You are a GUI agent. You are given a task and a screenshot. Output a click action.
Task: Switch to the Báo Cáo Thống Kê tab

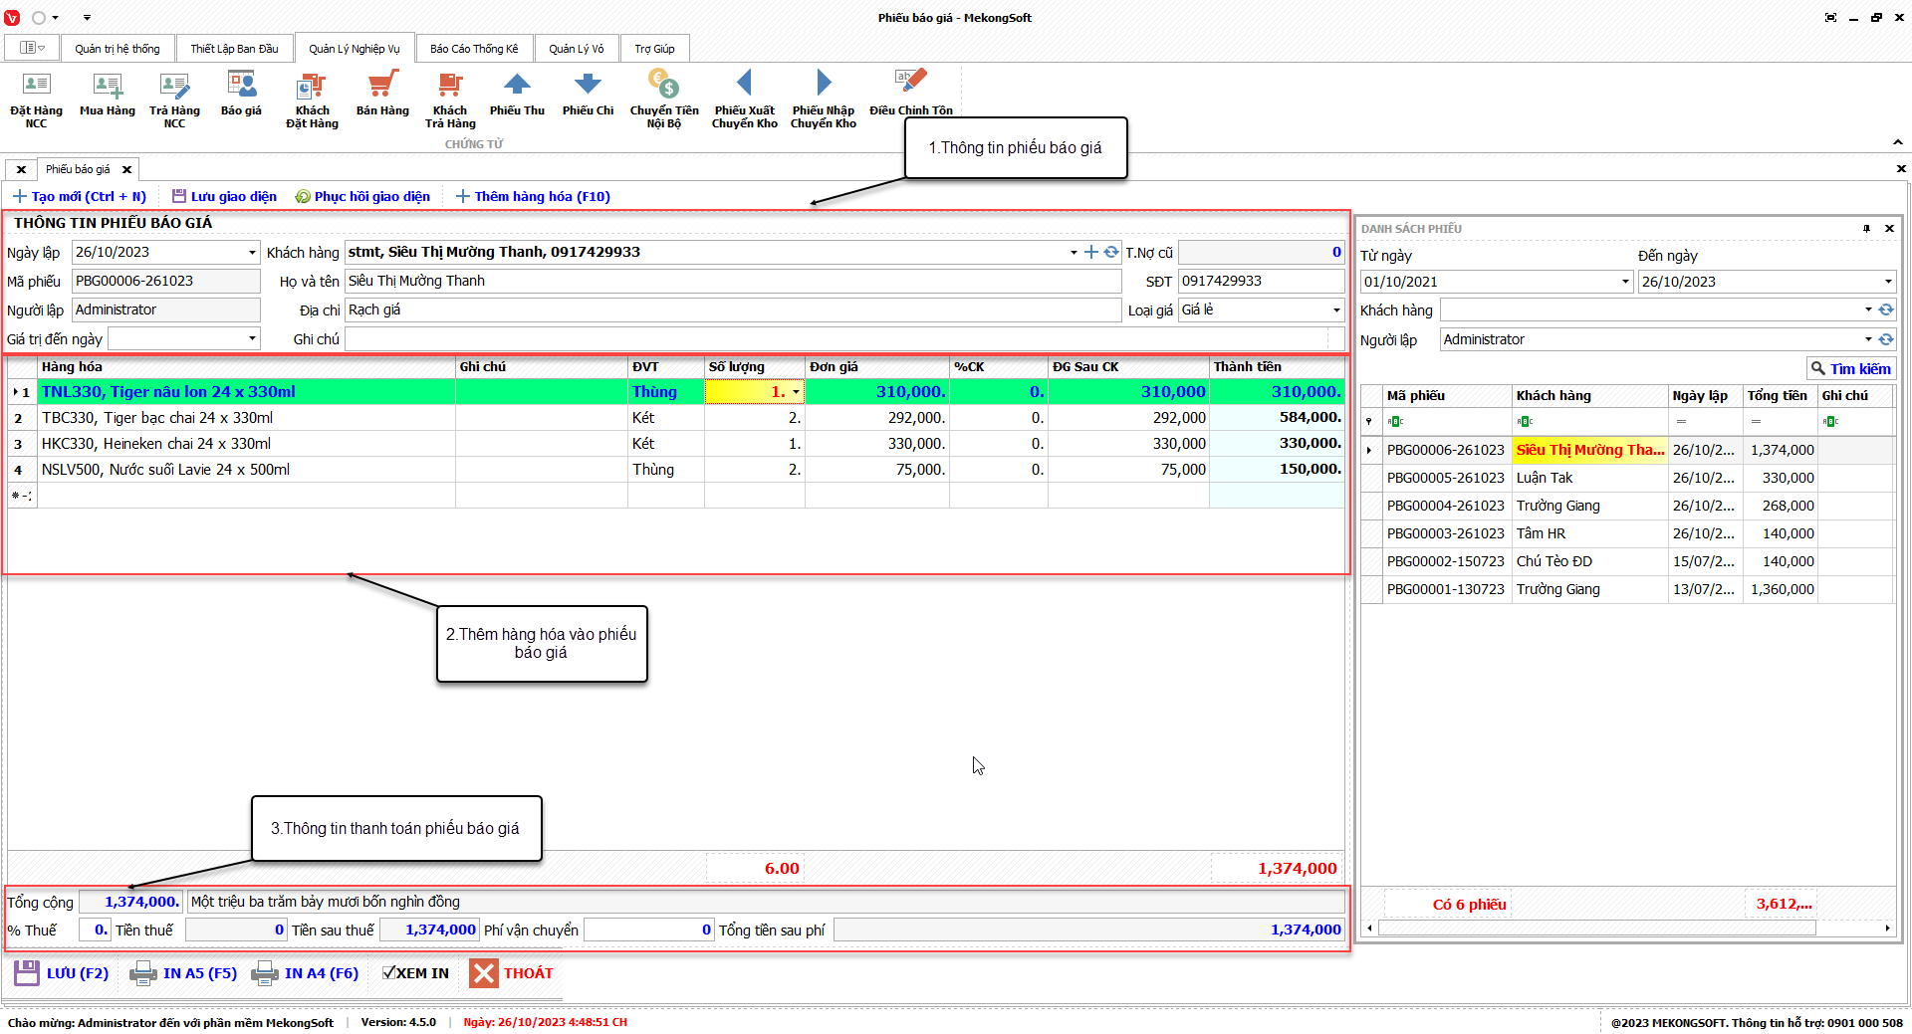pyautogui.click(x=474, y=49)
